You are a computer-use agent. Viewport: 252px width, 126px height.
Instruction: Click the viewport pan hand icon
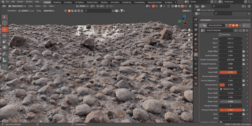click(189, 35)
